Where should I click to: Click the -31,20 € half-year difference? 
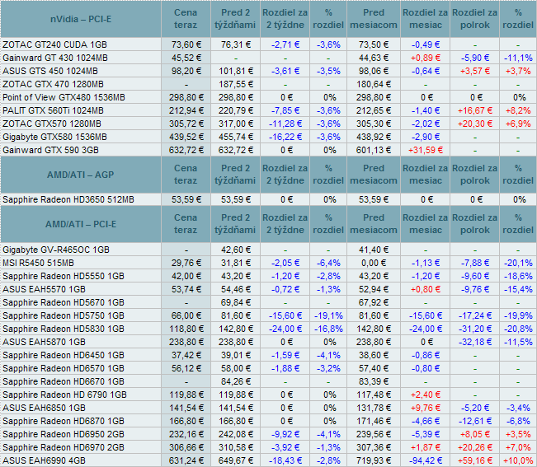click(475, 329)
